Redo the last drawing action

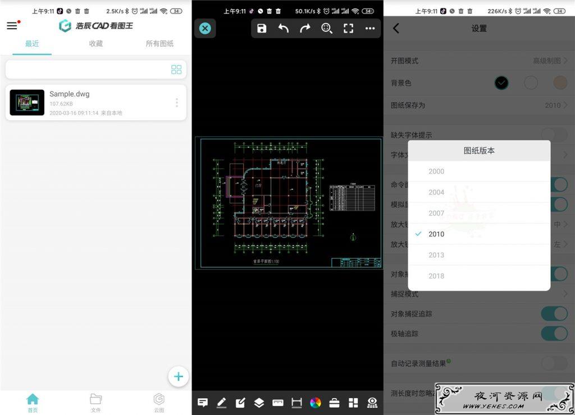click(x=305, y=28)
